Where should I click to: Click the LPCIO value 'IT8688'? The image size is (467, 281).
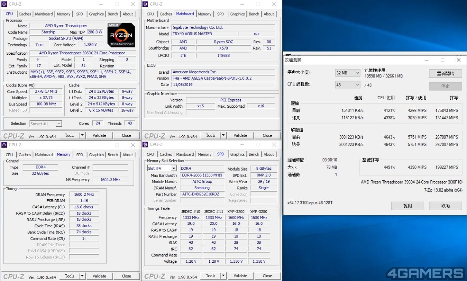click(x=223, y=55)
